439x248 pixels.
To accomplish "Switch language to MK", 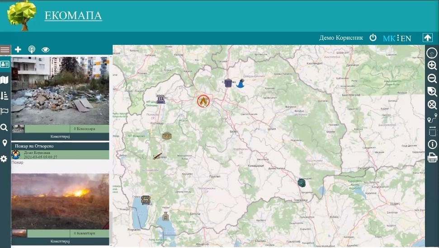I will tap(388, 38).
